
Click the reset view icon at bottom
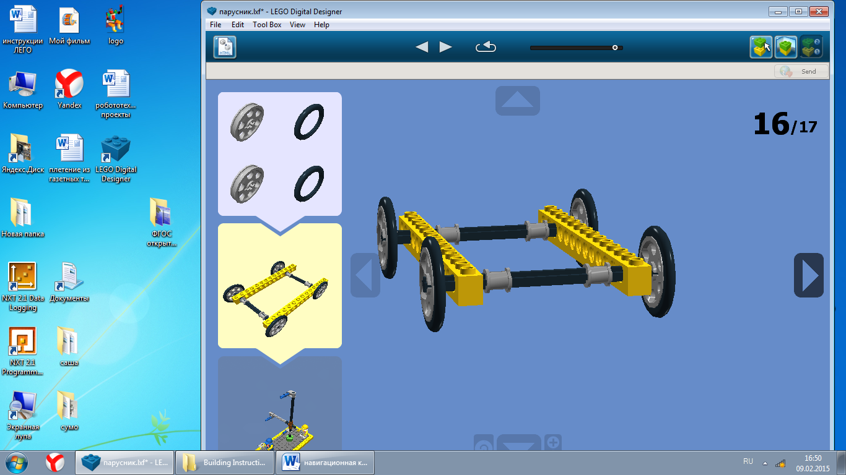(x=484, y=443)
